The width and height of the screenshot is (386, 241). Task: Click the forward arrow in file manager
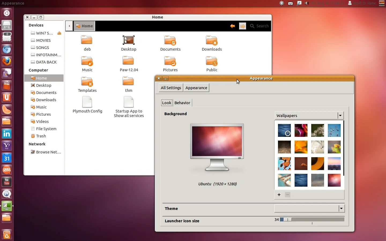click(243, 26)
